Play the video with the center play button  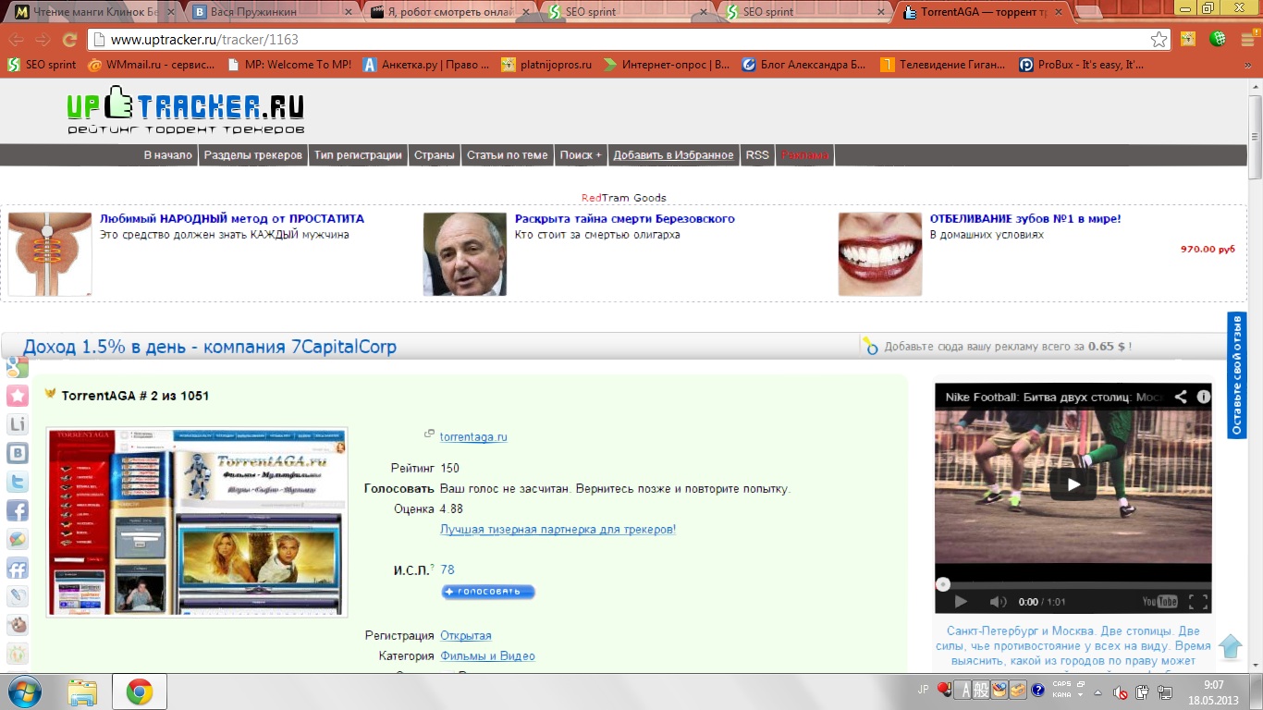click(x=1073, y=484)
